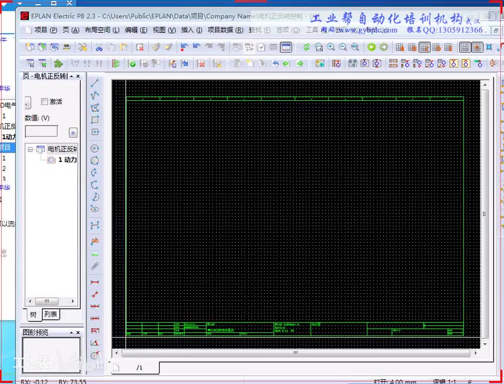
Task: Select the Polyline drawing tool
Action: [95, 95]
